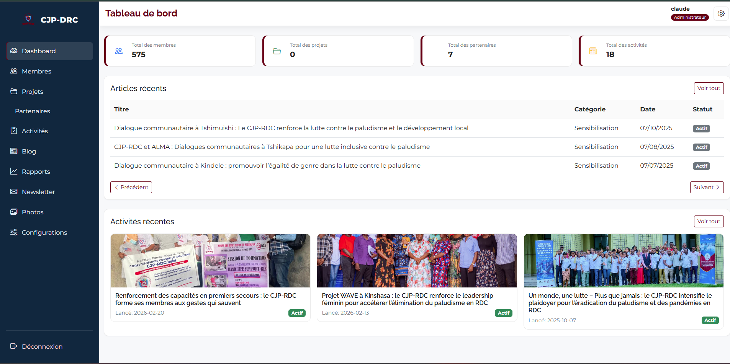Click the Tableau de bord heading
This screenshot has width=730, height=364.
[141, 13]
